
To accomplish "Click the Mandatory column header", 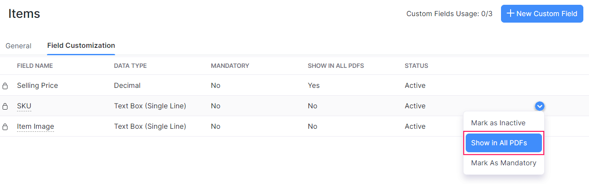I will (x=230, y=66).
